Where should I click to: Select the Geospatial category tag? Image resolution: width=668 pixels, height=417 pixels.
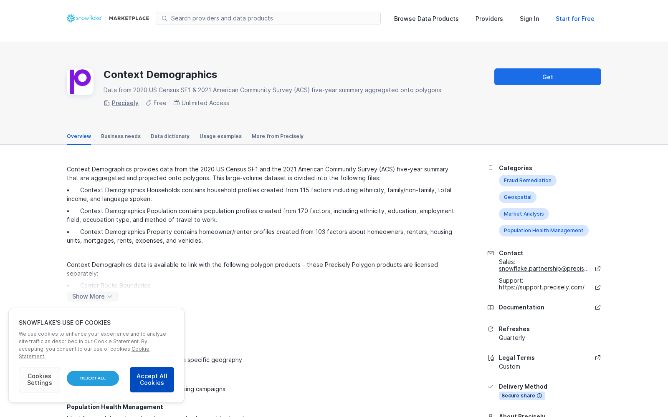pyautogui.click(x=518, y=197)
